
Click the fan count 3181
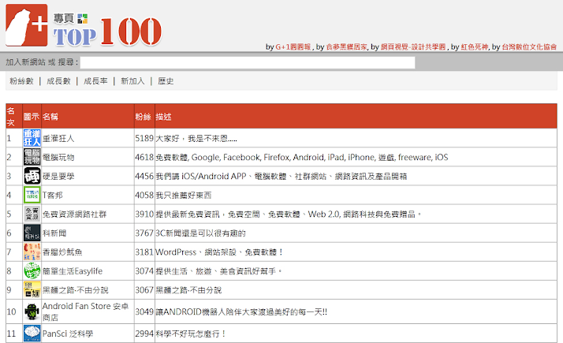pos(144,252)
